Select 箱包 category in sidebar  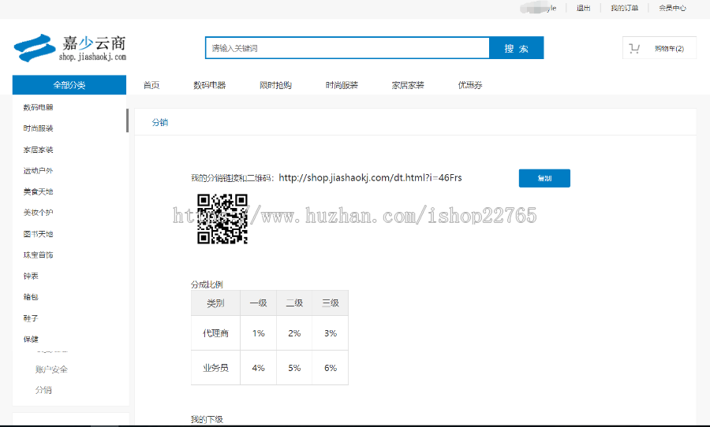tap(31, 297)
